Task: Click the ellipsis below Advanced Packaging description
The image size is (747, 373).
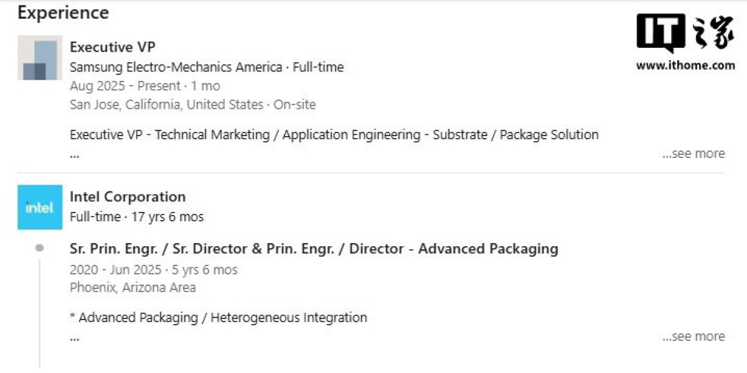Action: (75, 338)
